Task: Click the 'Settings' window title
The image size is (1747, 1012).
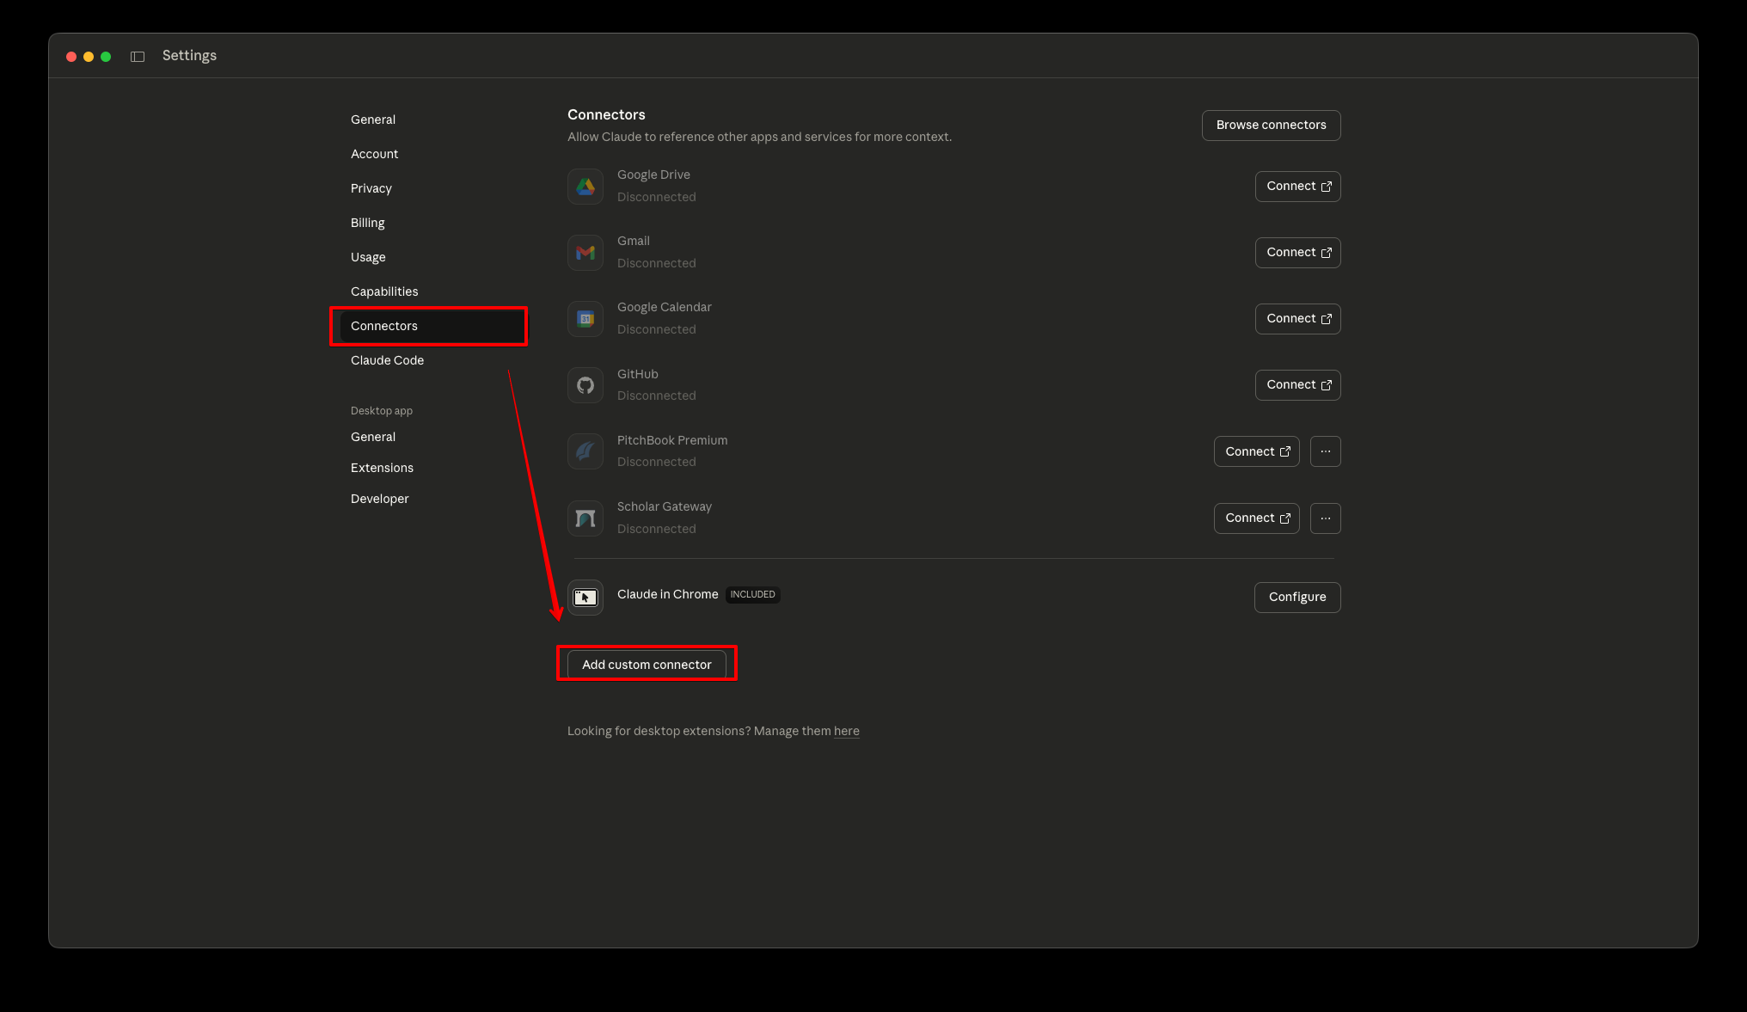Action: pos(189,56)
